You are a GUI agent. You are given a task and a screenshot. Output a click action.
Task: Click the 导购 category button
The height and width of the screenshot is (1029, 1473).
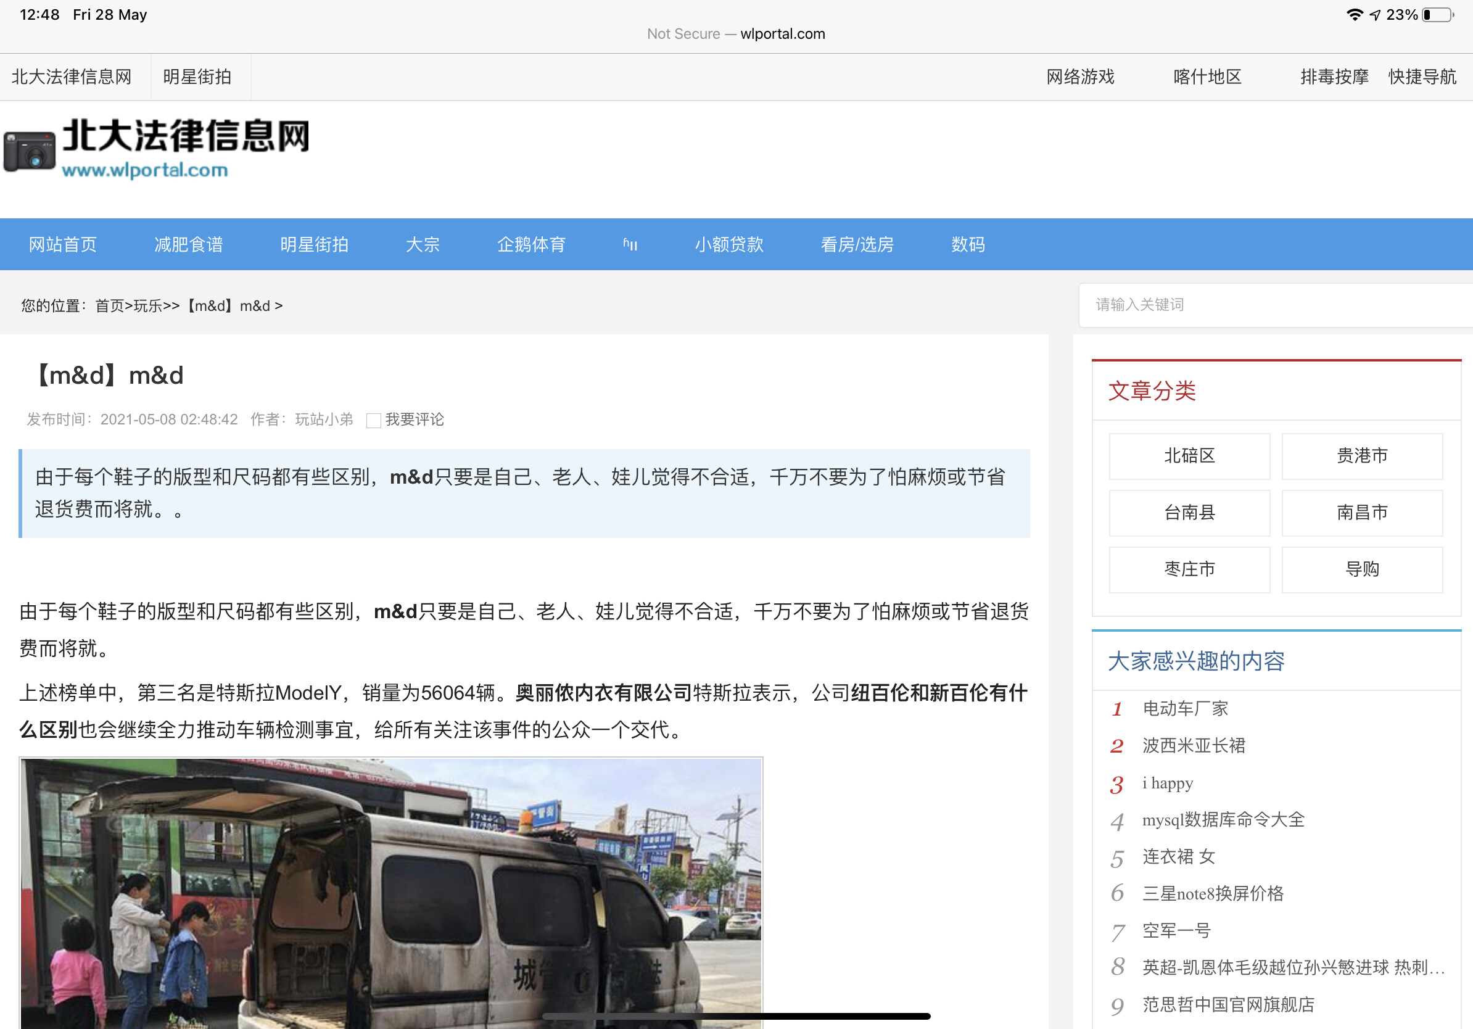1361,569
